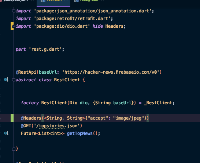Image resolution: width=200 pixels, height=163 pixels.
Task: Collapse the imports fold marker at json_annotation import
Action: coord(14,11)
